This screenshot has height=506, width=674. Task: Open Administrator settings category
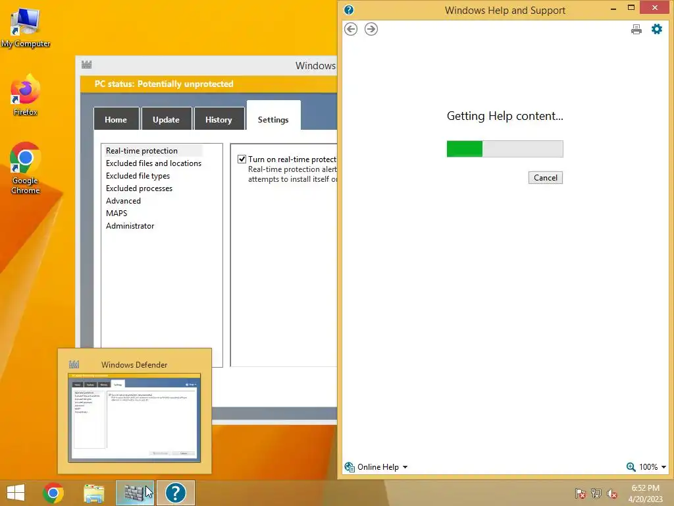pos(130,225)
